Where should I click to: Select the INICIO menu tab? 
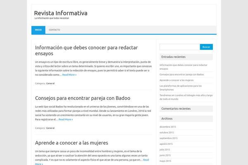[x=38, y=30]
